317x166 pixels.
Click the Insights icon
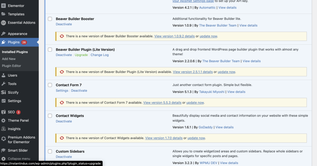pos(3,129)
